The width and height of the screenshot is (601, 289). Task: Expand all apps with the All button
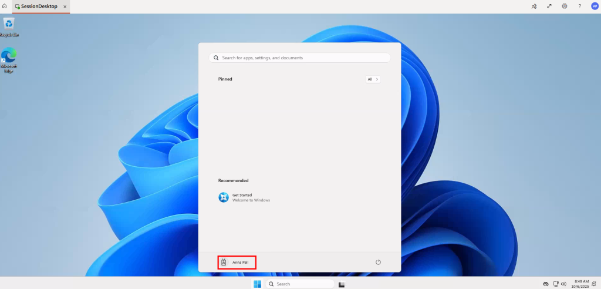click(x=373, y=79)
